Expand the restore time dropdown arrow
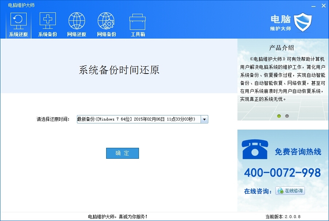Image resolution: width=329 pixels, height=221 pixels. tap(204, 119)
